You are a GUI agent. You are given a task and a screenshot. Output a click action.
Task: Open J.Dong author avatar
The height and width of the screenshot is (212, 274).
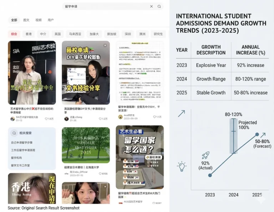66,119
